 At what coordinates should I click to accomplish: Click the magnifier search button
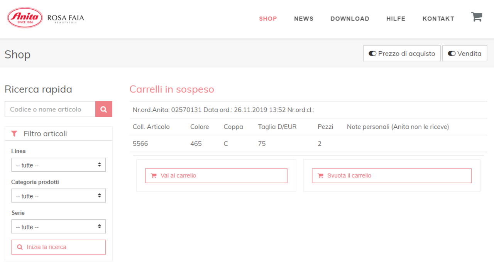pyautogui.click(x=103, y=110)
